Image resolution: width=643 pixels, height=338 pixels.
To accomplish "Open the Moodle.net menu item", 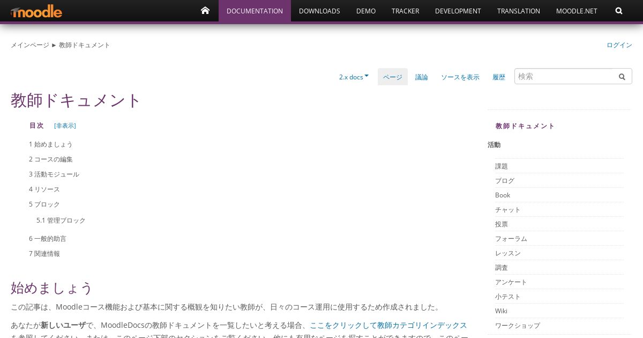I will (577, 11).
